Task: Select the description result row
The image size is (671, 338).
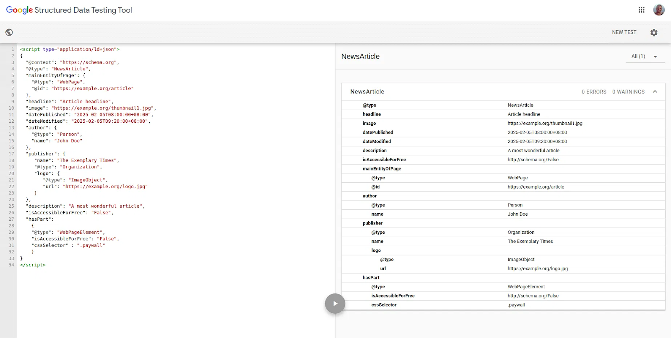Action: point(503,151)
